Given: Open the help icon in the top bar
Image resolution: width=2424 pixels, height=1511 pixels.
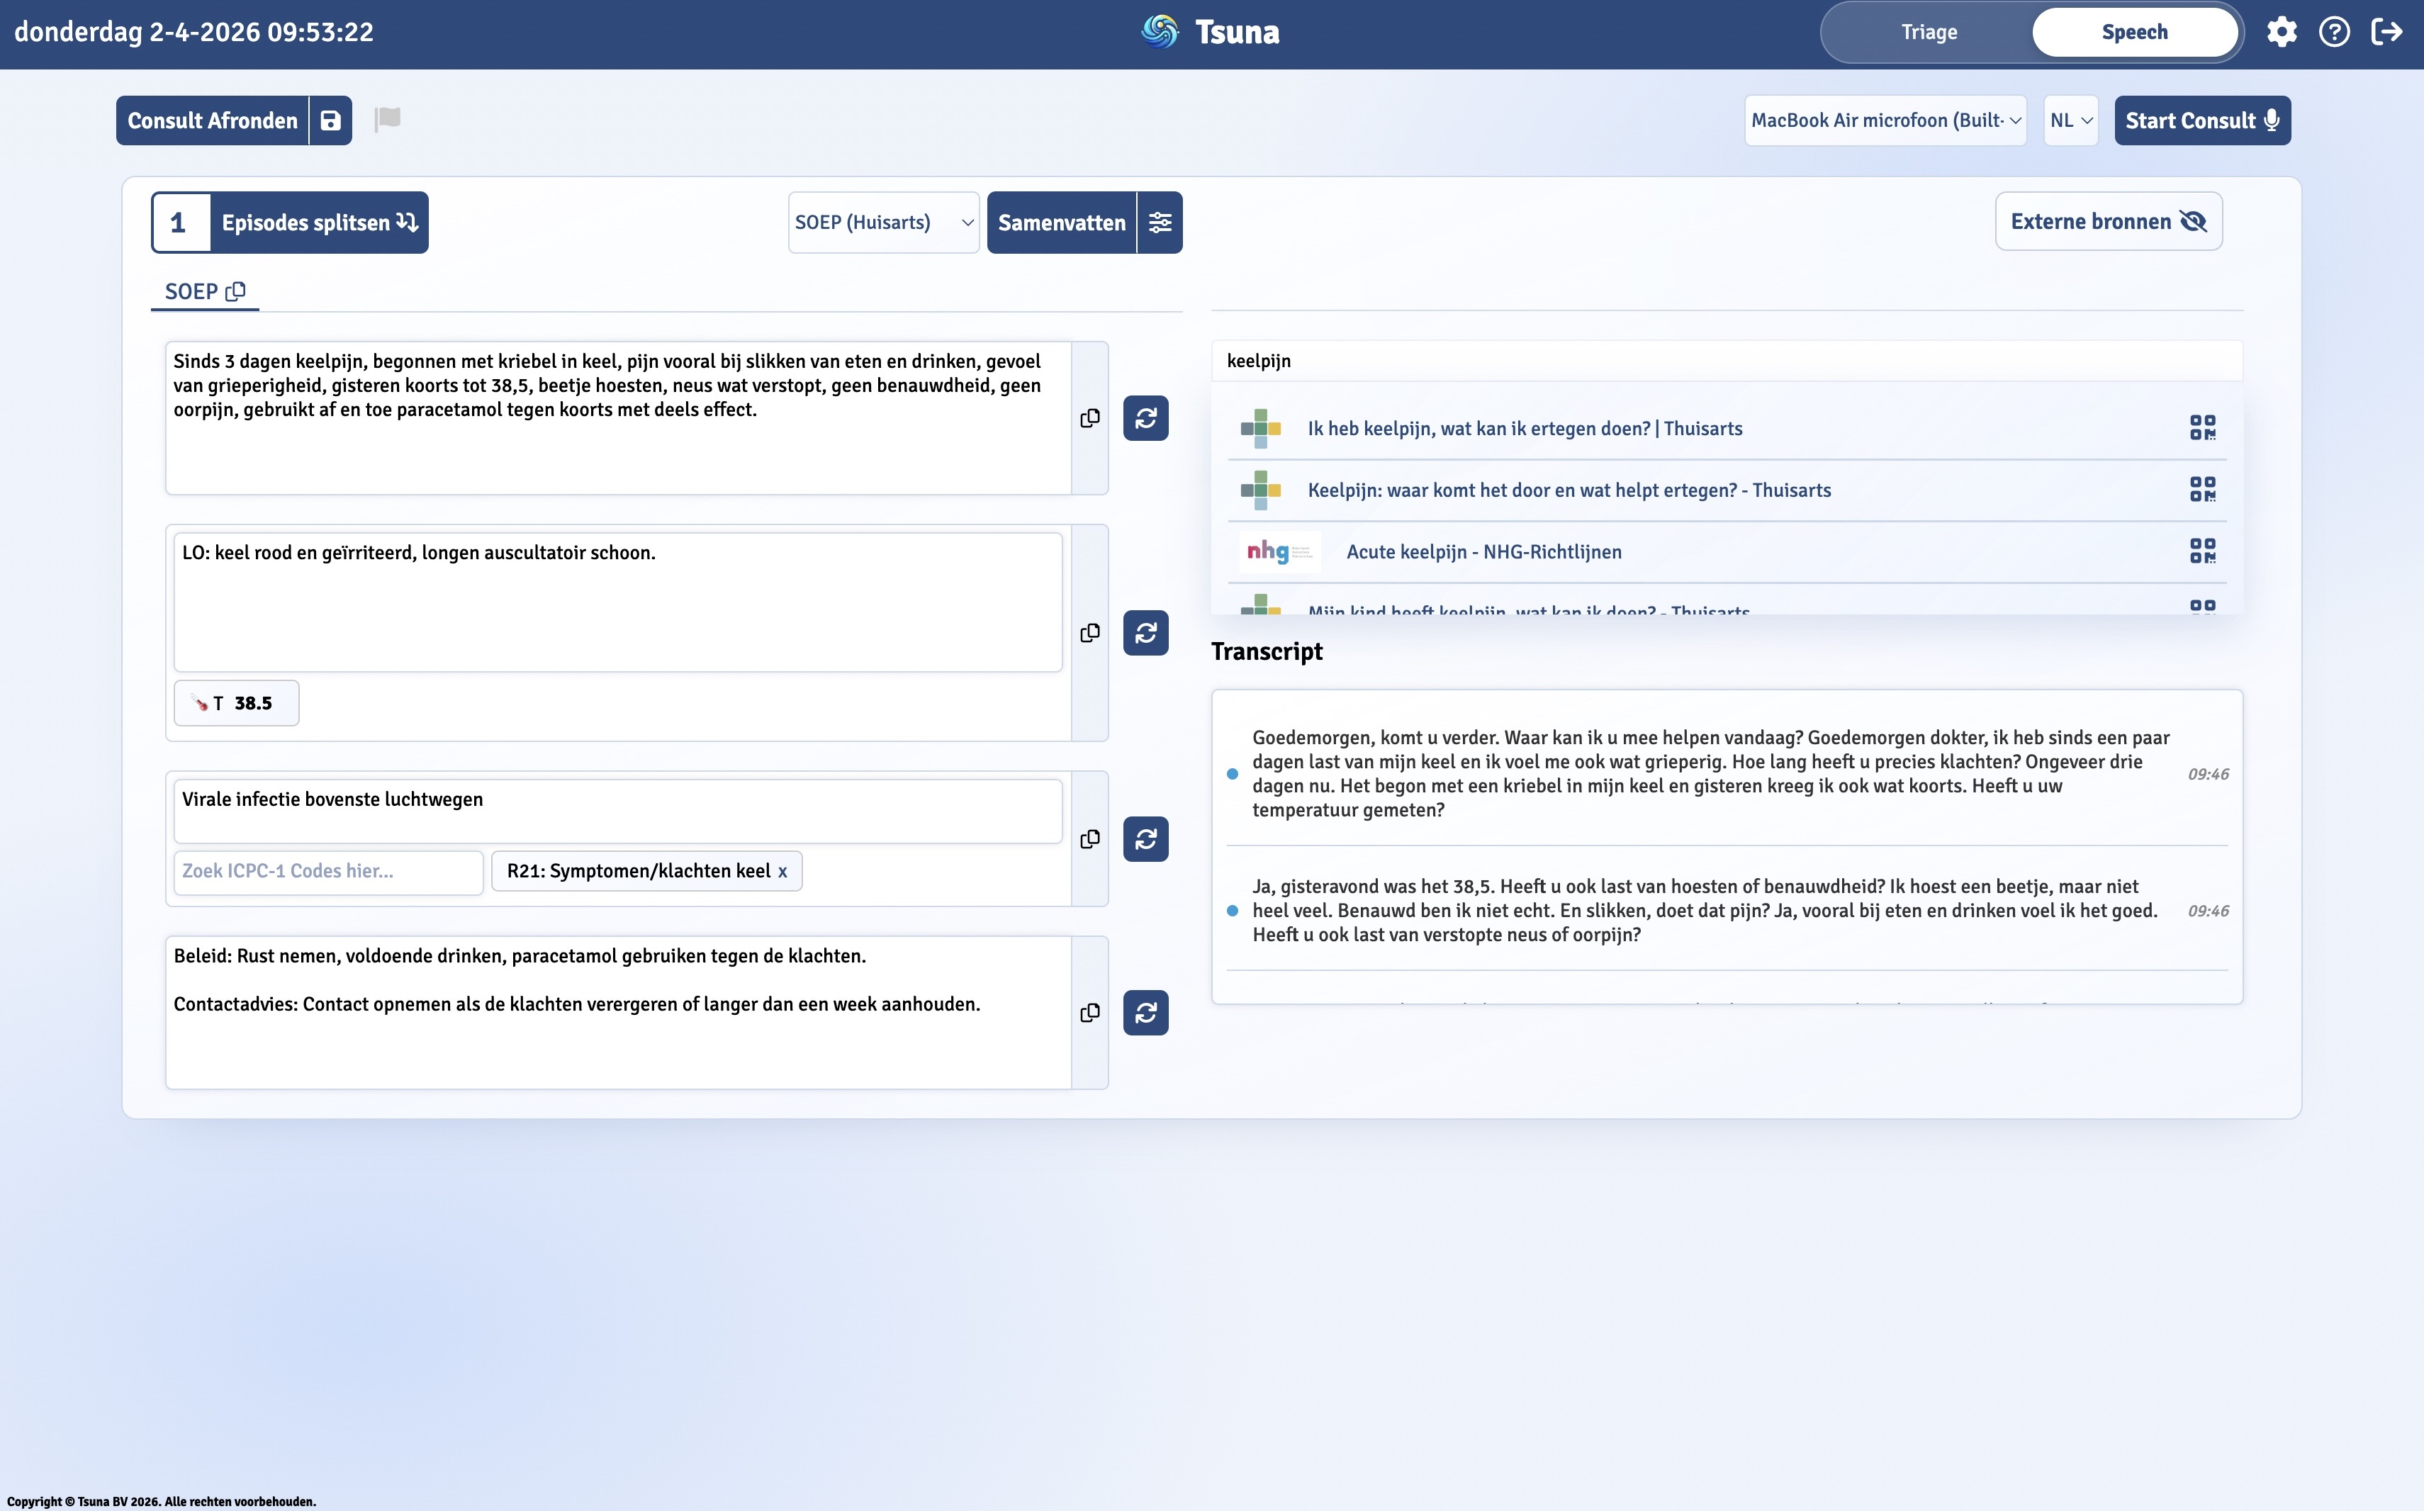Looking at the screenshot, I should (2335, 31).
